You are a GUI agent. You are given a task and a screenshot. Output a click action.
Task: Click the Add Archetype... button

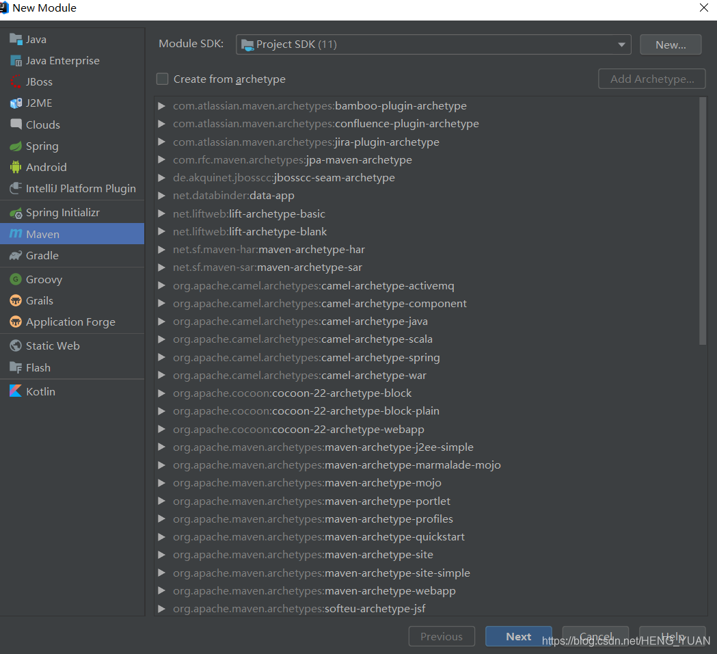(x=651, y=79)
